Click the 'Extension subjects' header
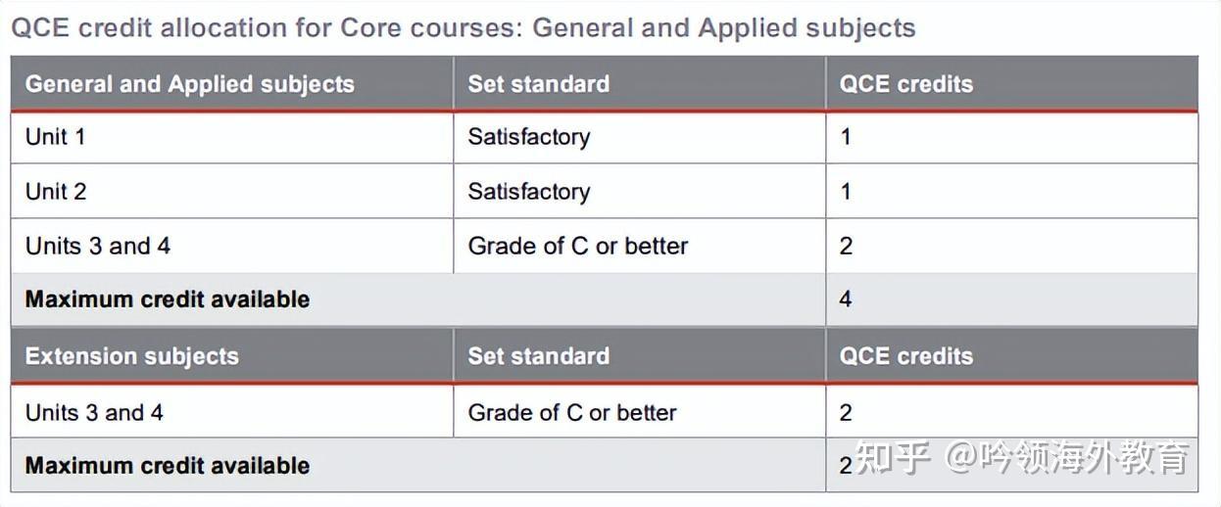1221x507 pixels. coord(131,356)
